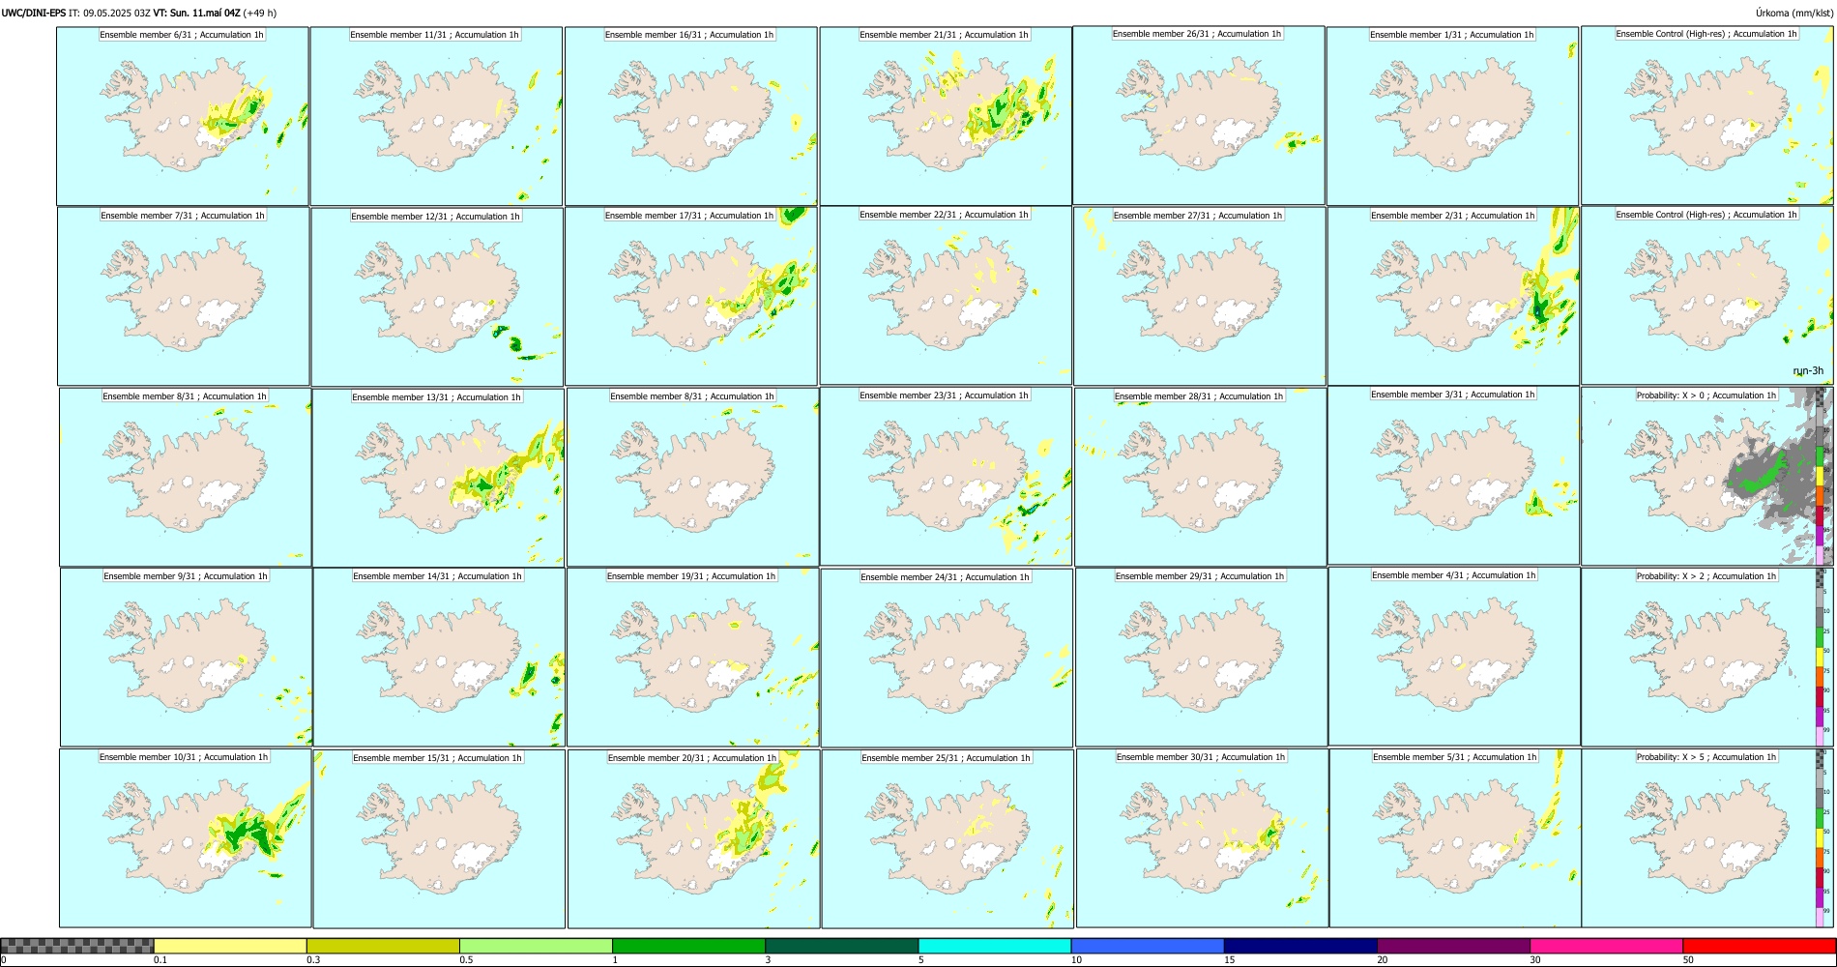This screenshot has width=1837, height=967.
Task: Pick the pink 30 legend swatch
Action: pyautogui.click(x=1607, y=946)
